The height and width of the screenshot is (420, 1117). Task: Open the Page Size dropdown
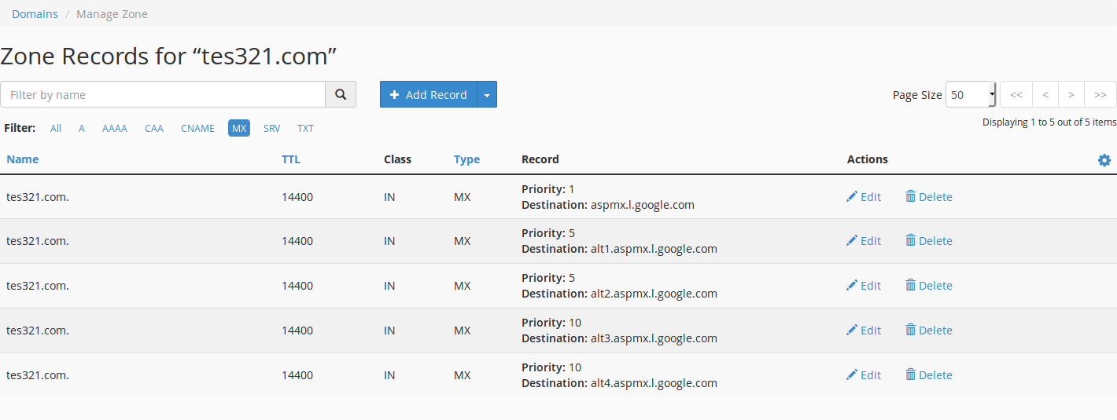pyautogui.click(x=971, y=94)
